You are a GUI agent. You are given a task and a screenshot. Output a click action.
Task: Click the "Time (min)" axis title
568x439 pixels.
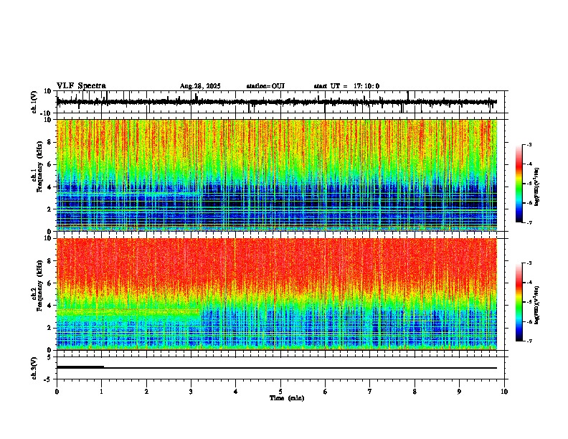pos(287,398)
